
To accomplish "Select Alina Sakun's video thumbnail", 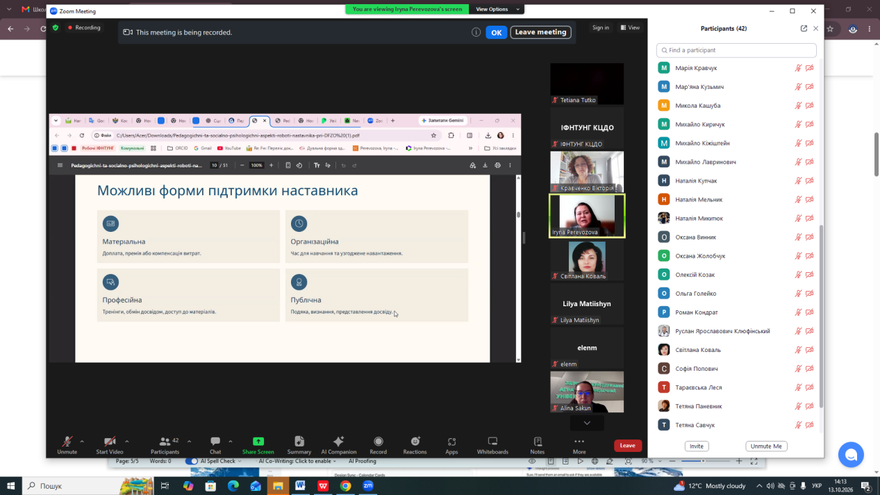I will coord(587,392).
